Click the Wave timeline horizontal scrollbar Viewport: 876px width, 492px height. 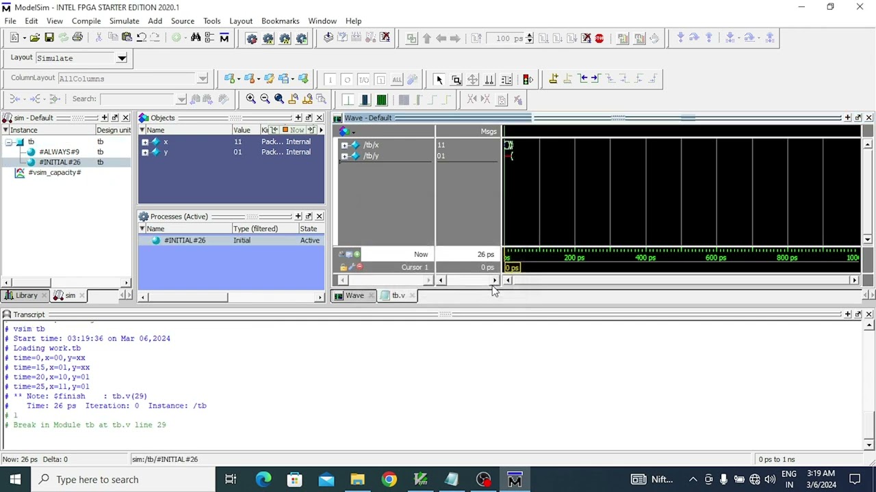[681, 280]
